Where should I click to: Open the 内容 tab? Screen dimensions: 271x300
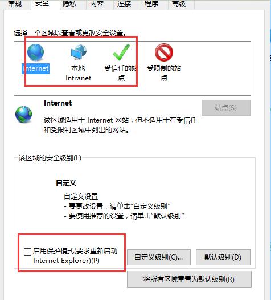point(97,4)
